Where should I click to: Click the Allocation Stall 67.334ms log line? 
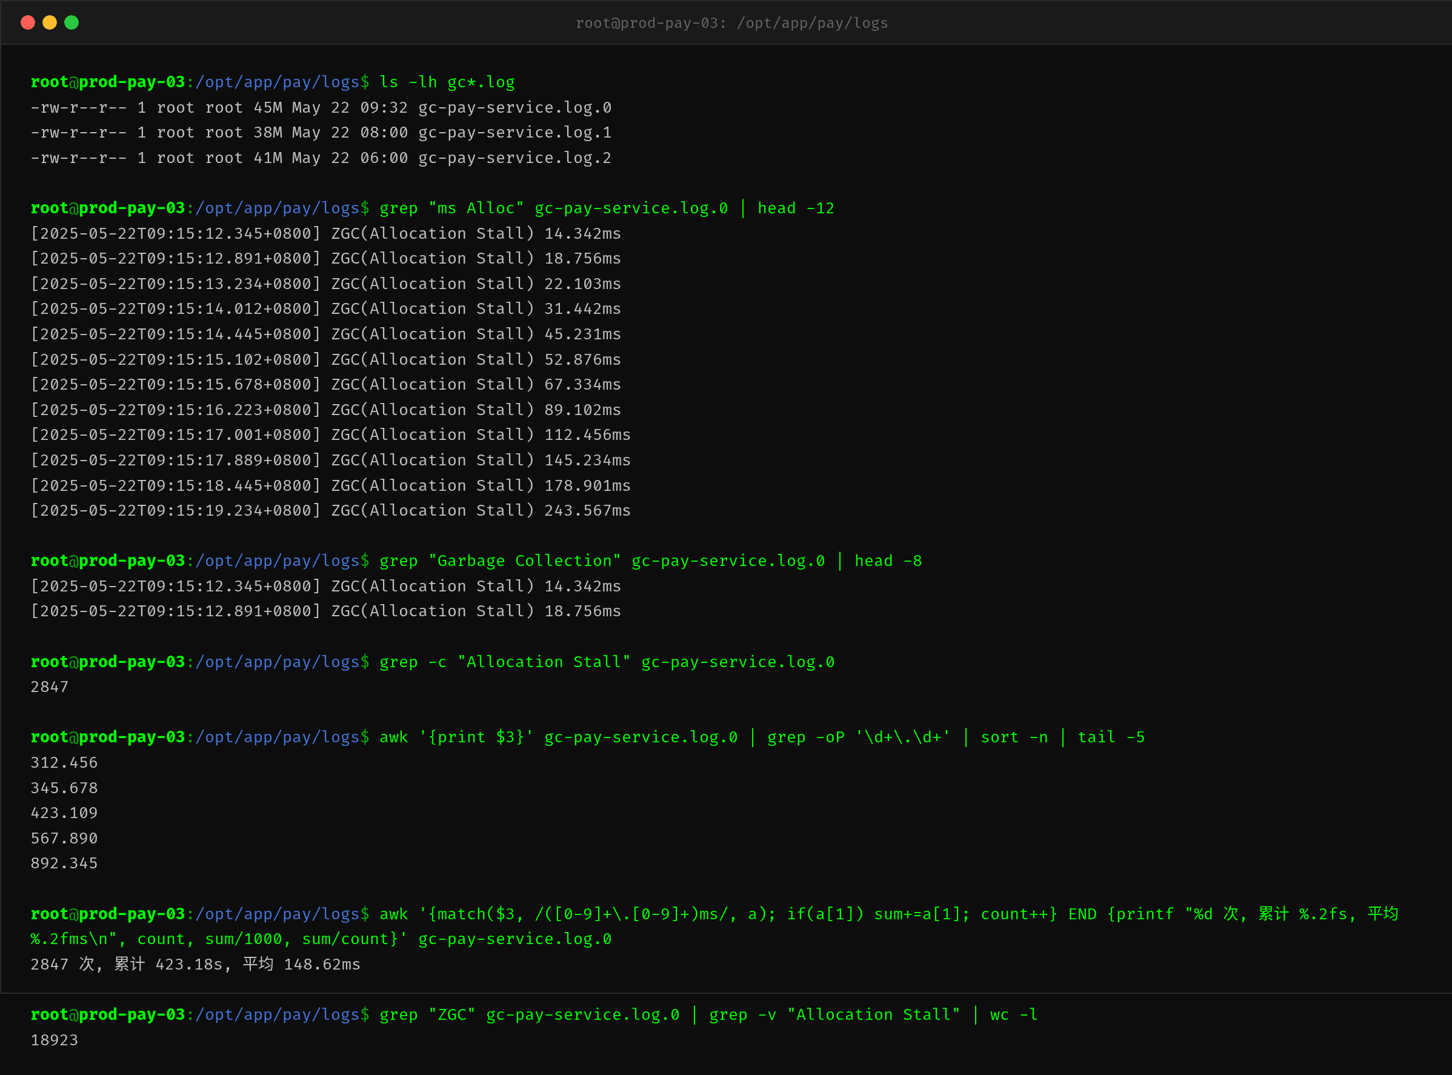325,385
